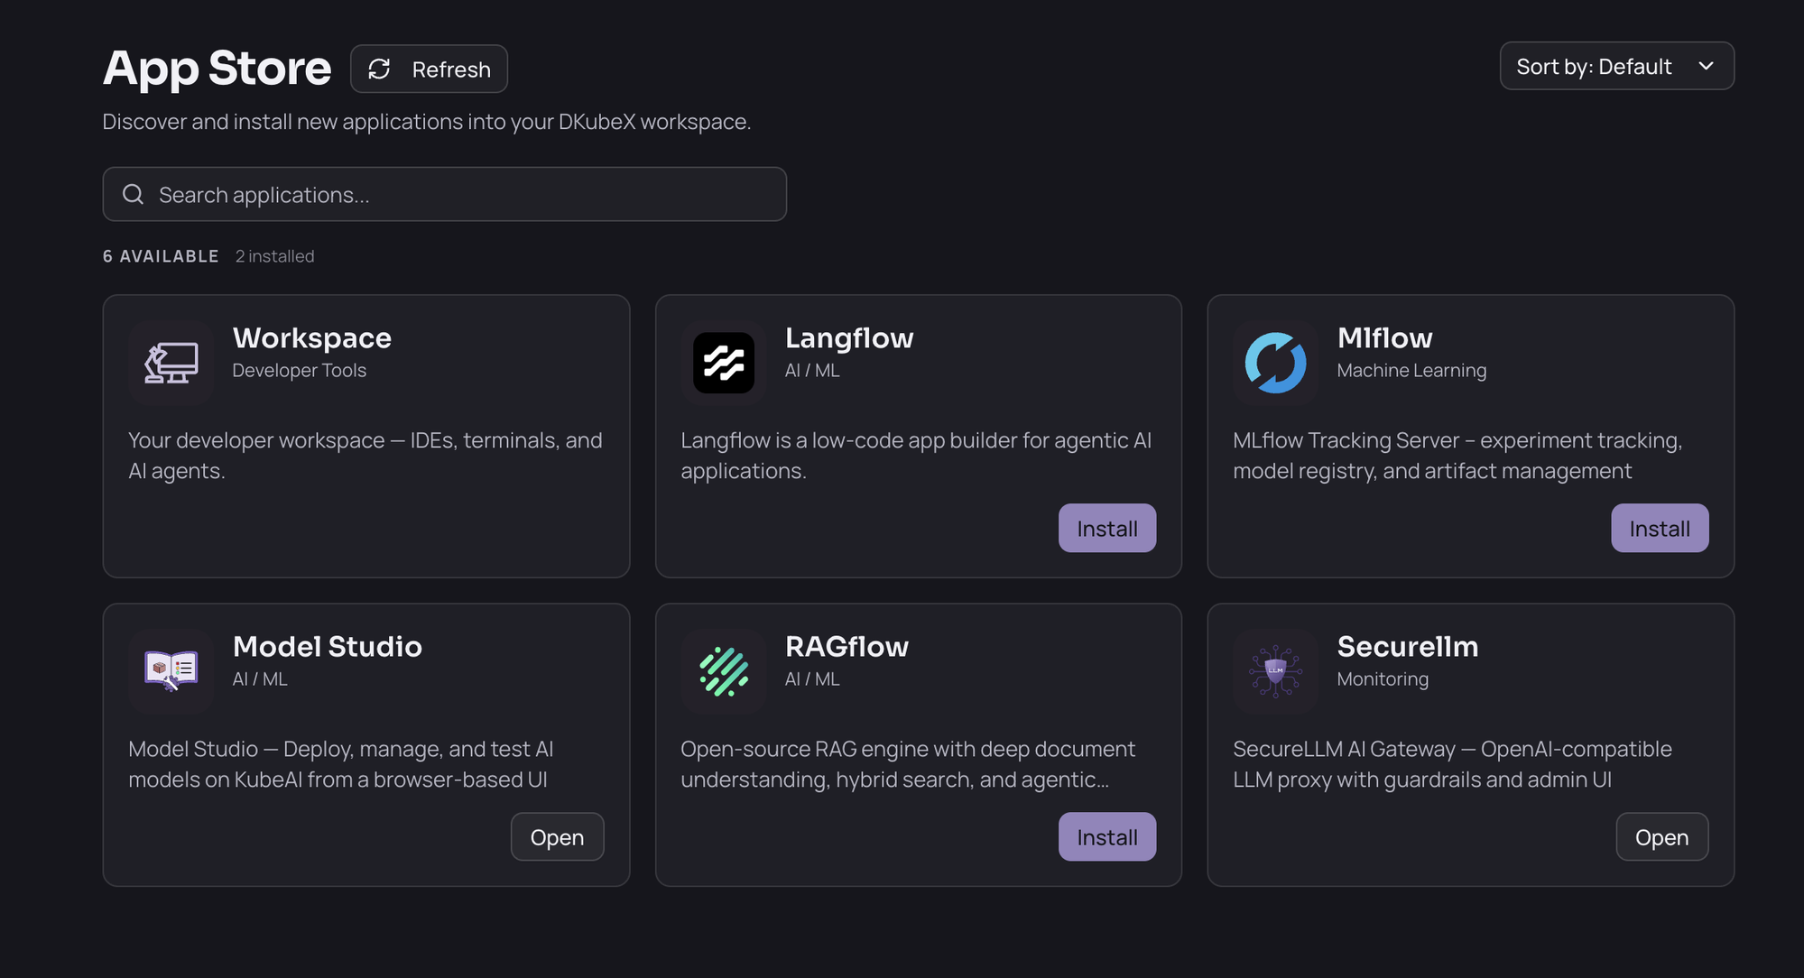This screenshot has width=1804, height=978.
Task: Click the '2 installed' count label
Action: point(275,256)
